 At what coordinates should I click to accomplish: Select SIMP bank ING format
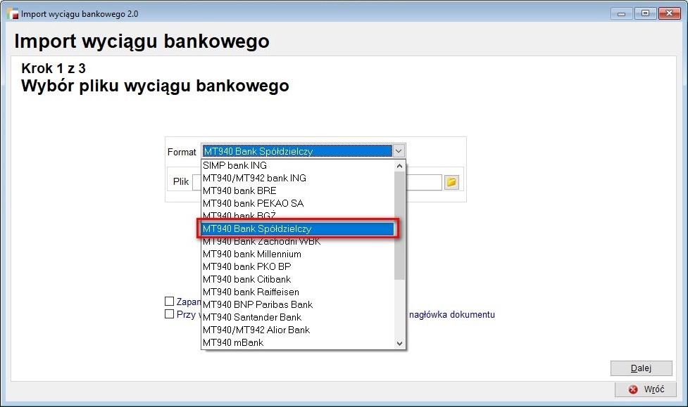click(x=298, y=166)
